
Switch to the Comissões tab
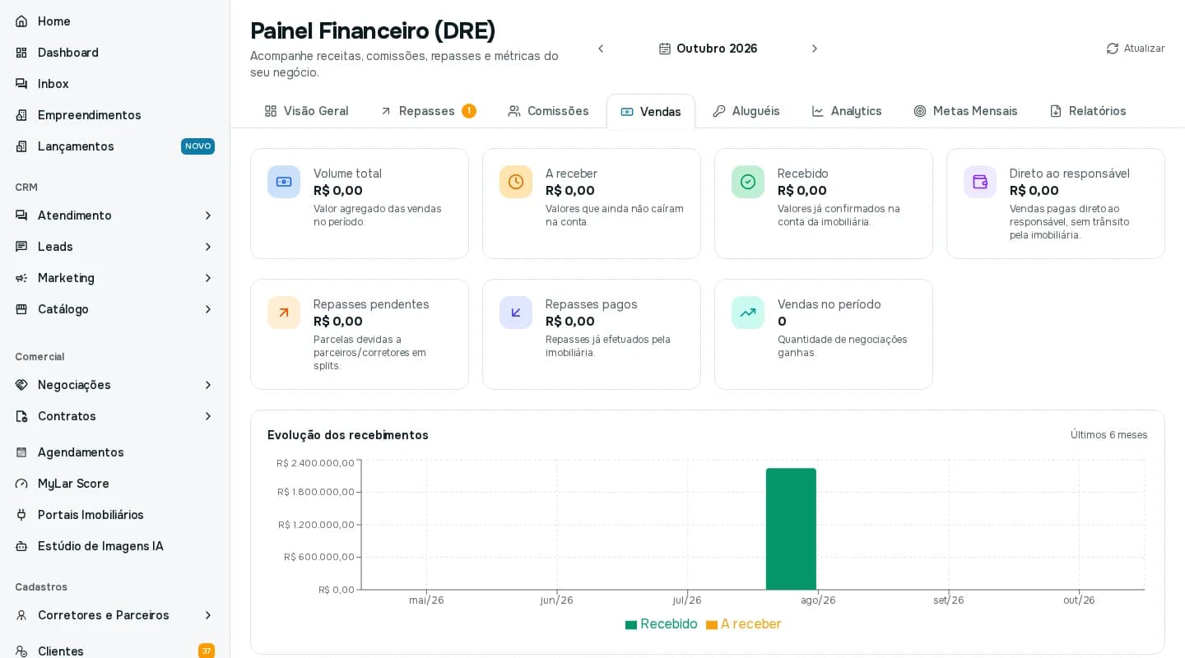tap(548, 111)
